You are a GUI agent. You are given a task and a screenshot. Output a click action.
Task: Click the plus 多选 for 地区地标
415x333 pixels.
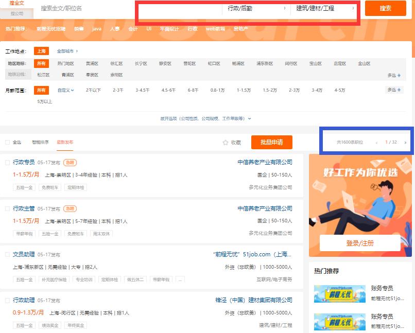tap(394, 75)
